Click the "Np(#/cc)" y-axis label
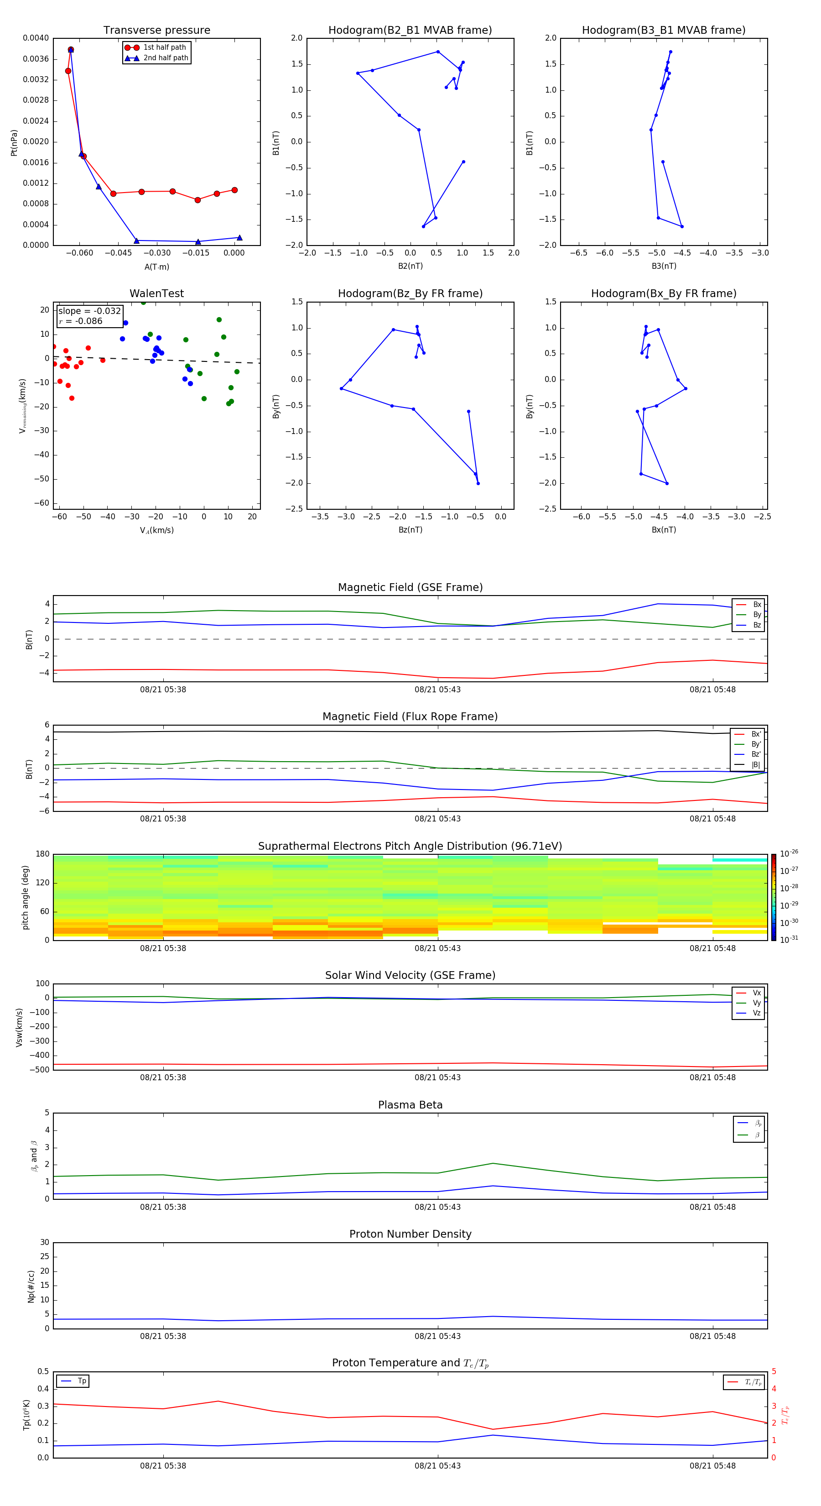 pos(31,1286)
